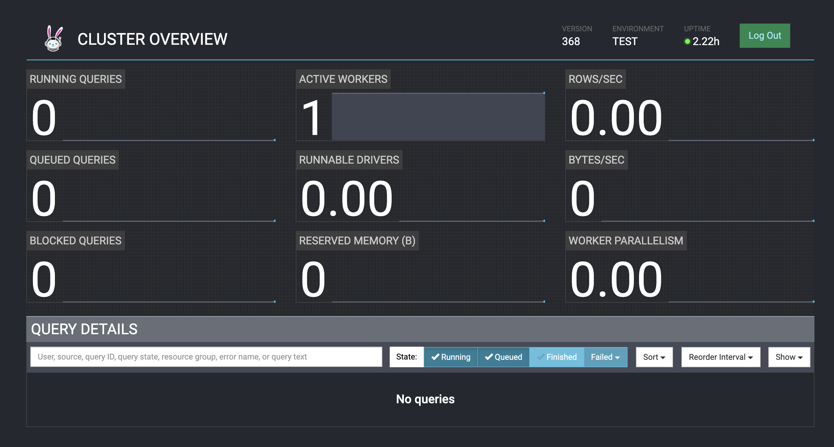This screenshot has height=447, width=834.
Task: Enable the Finished state filter
Action: 557,357
